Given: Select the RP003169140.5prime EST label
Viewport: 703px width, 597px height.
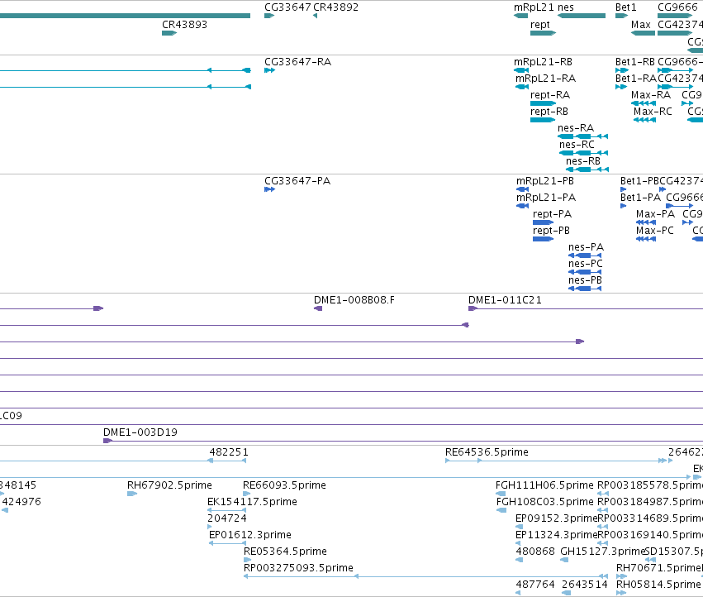Looking at the screenshot, I should (x=650, y=536).
